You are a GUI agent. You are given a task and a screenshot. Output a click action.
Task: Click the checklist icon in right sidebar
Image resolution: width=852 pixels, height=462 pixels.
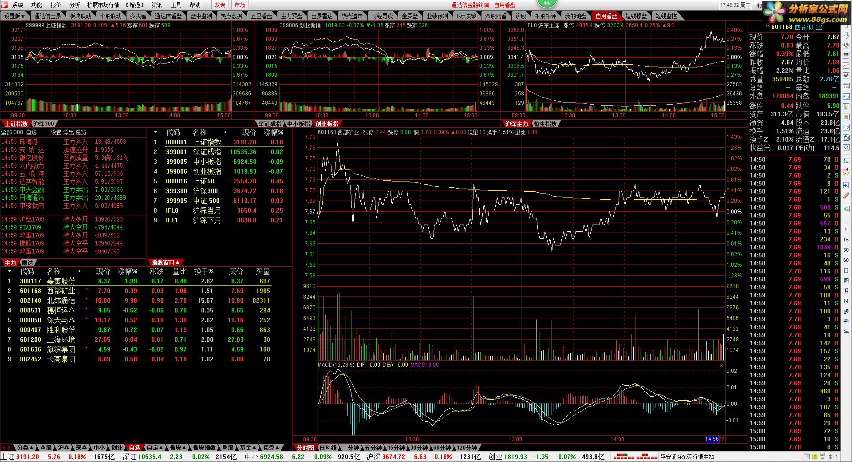pyautogui.click(x=846, y=161)
